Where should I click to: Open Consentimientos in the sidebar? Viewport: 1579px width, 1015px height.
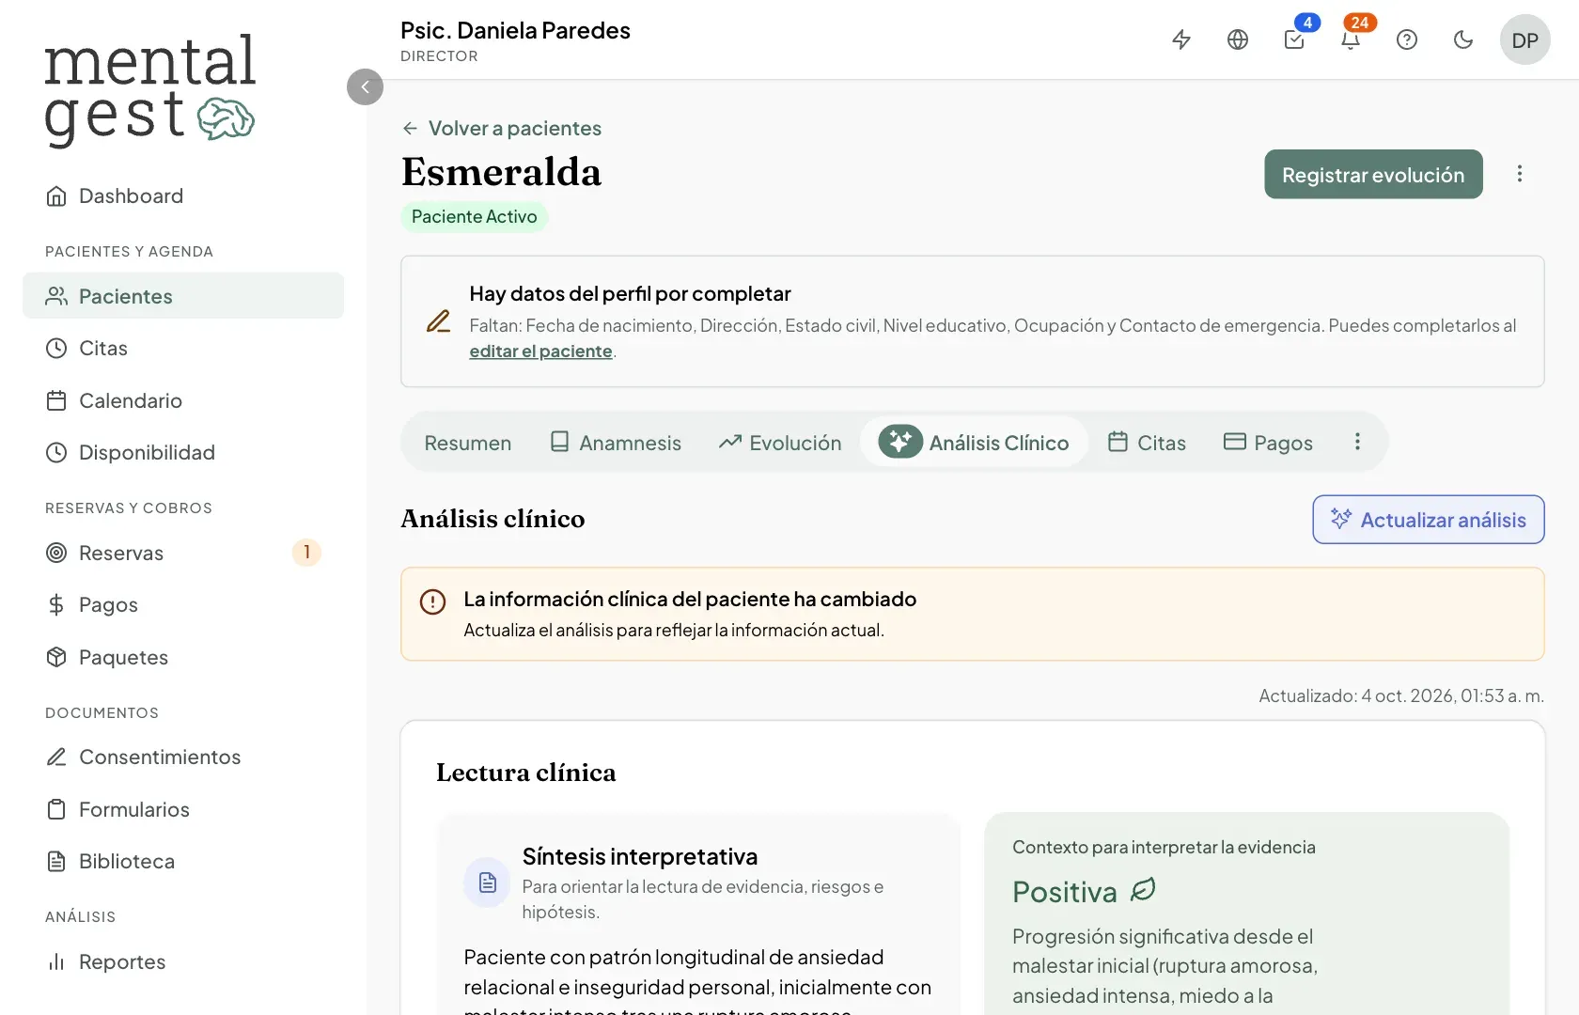point(183,757)
